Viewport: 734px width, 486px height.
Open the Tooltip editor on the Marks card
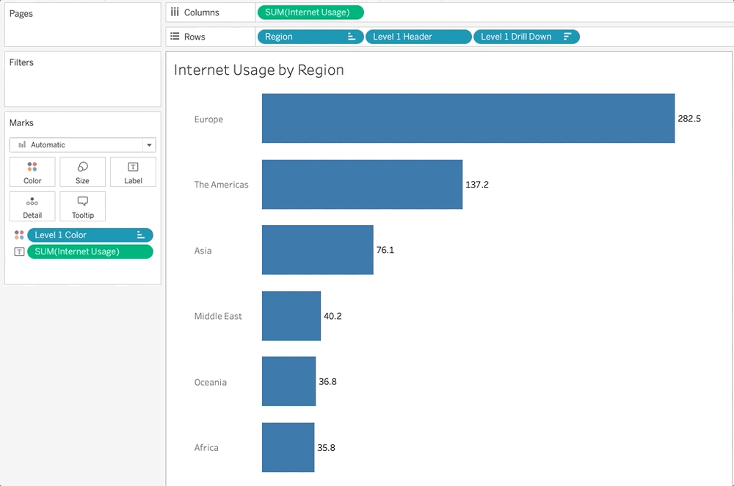(82, 206)
